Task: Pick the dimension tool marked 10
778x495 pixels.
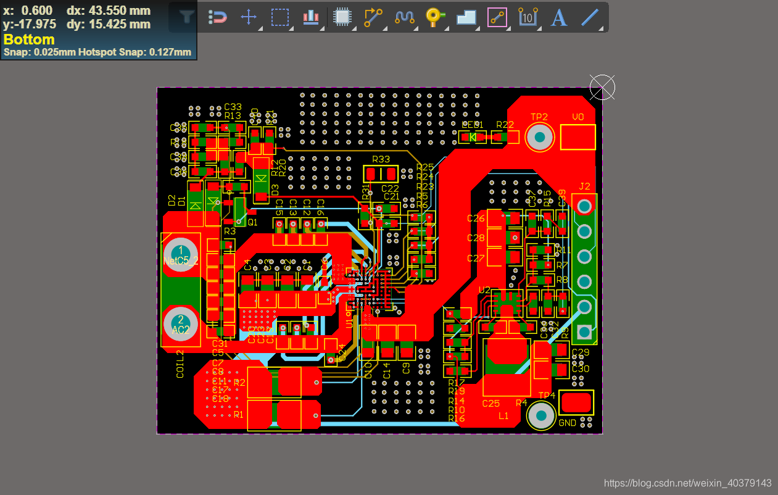Action: 528,17
